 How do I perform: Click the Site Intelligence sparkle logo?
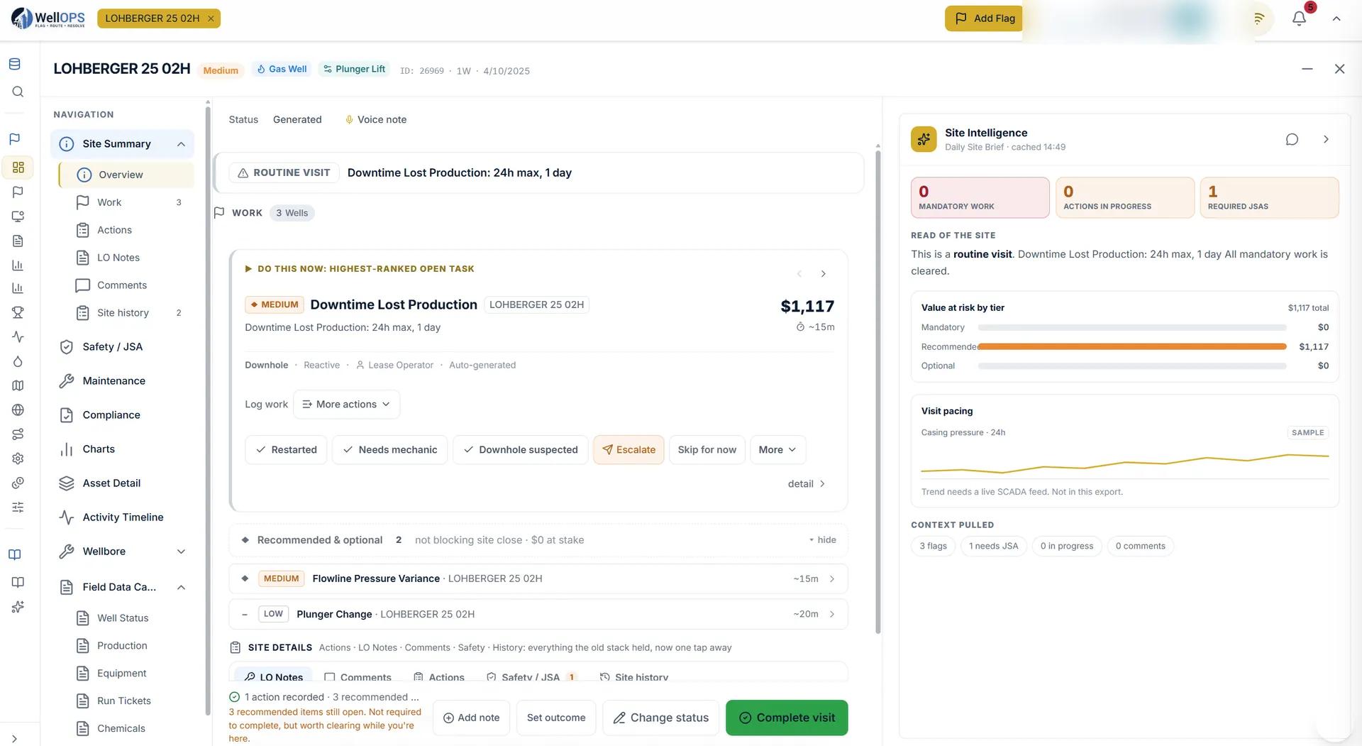924,139
